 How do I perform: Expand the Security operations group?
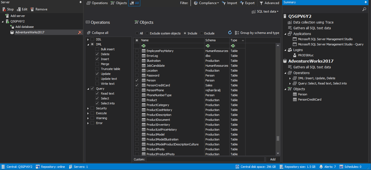[88, 108]
